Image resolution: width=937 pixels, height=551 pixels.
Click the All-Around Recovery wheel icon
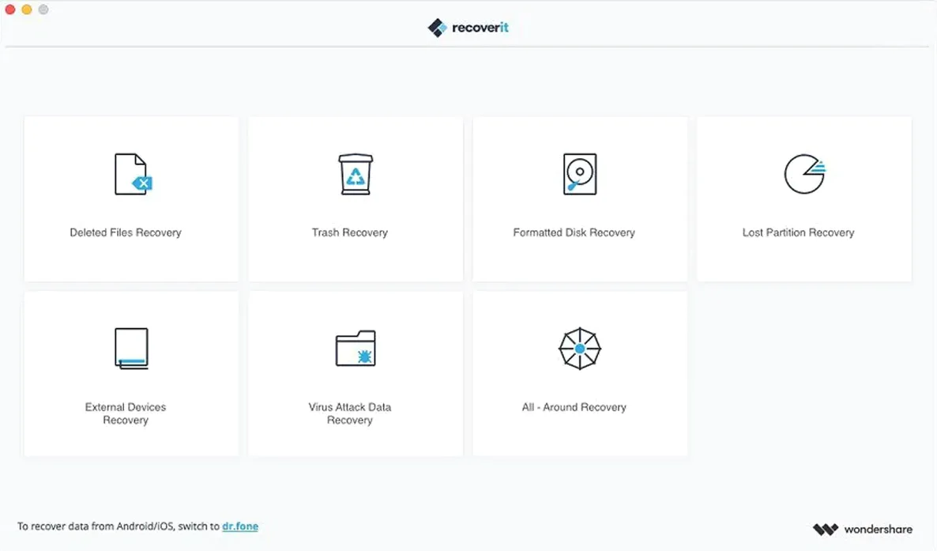580,348
